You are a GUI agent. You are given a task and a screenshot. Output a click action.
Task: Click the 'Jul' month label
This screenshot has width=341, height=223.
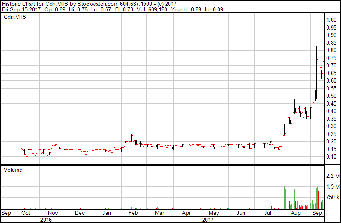(267, 213)
